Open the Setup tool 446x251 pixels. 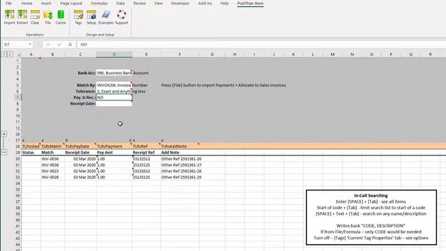click(x=91, y=17)
